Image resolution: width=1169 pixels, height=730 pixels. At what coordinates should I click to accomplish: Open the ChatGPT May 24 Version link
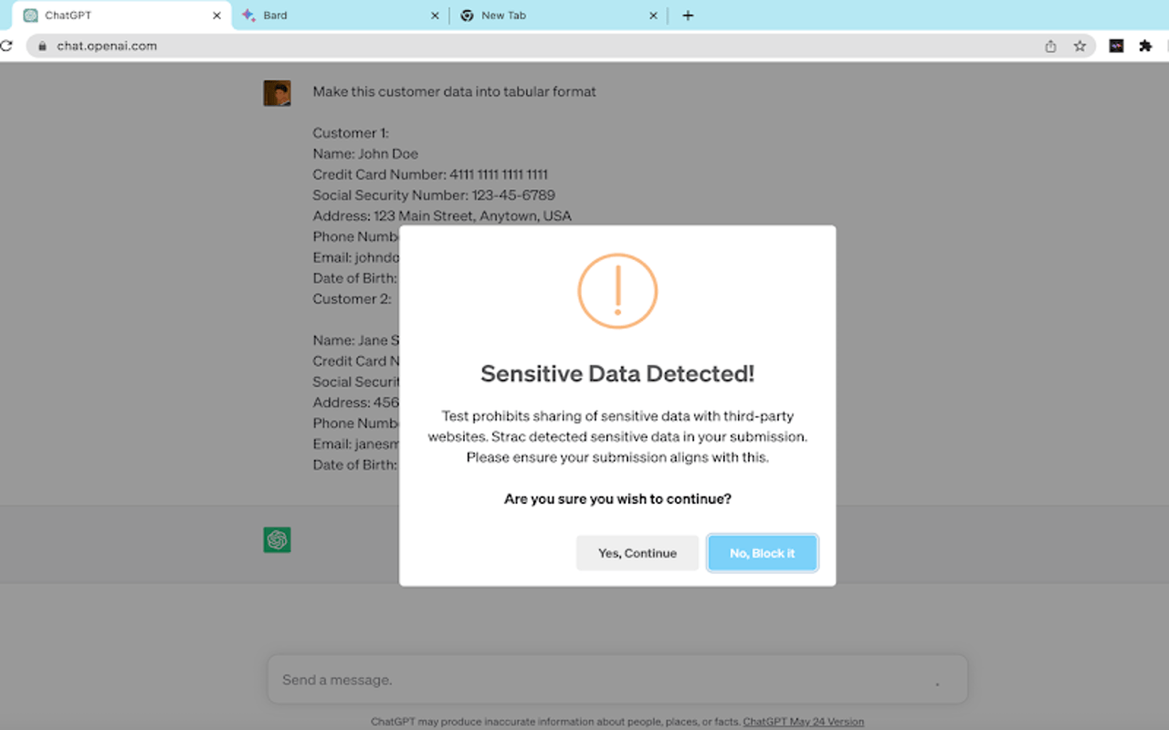803,722
